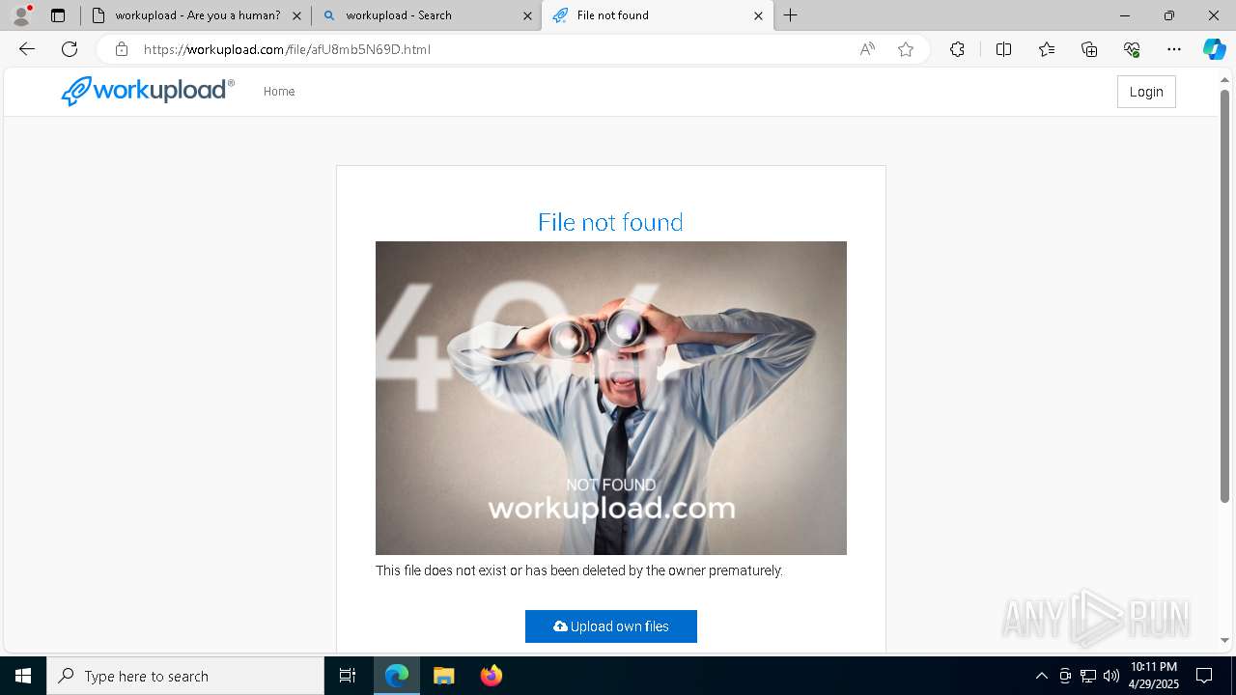Close the 'workupload - Search' tab
The image size is (1236, 695).
pyautogui.click(x=527, y=15)
